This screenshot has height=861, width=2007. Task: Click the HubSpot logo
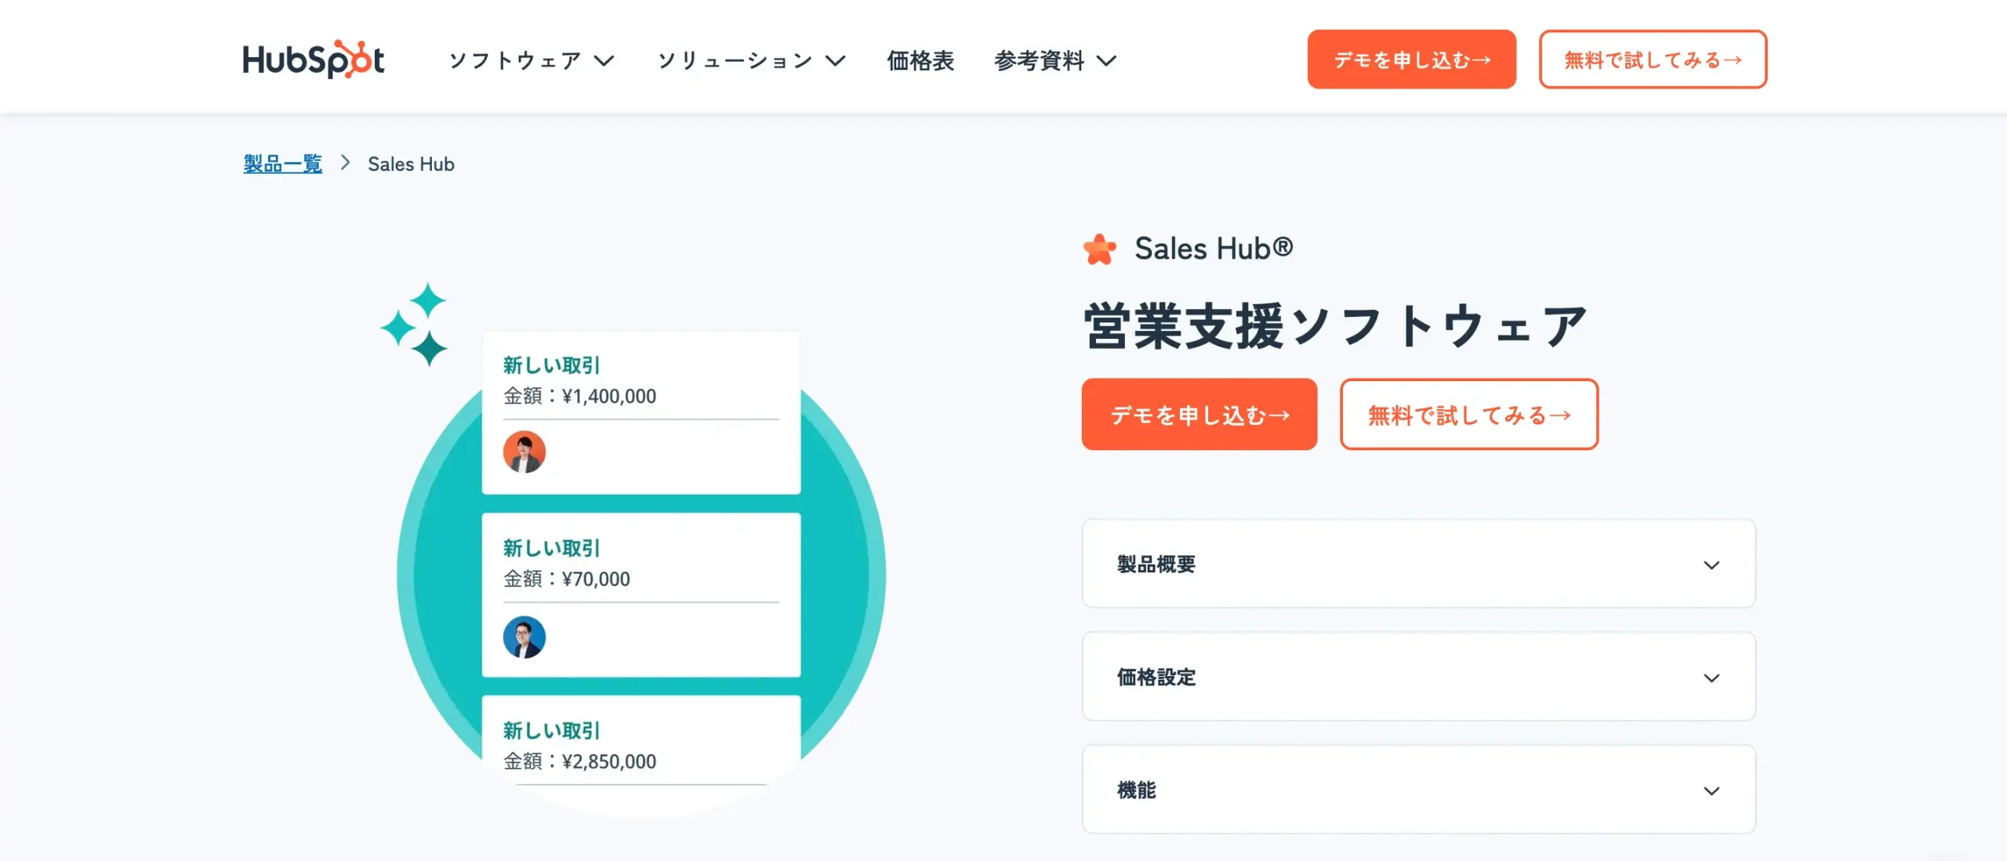click(x=313, y=59)
